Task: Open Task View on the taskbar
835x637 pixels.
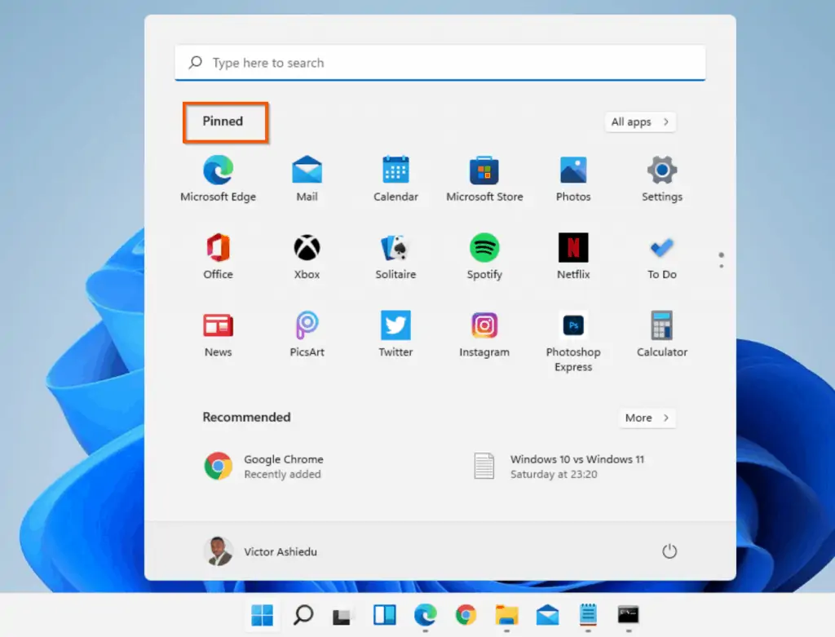Action: coord(342,617)
